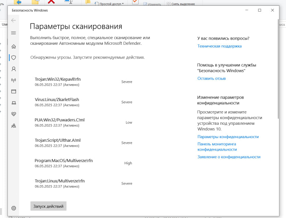Select the Trojan:Script/Ulthar.A!ml threat entry

[83, 143]
